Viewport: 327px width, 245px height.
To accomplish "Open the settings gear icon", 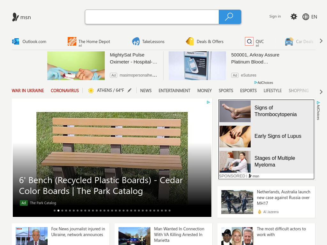I will [294, 17].
